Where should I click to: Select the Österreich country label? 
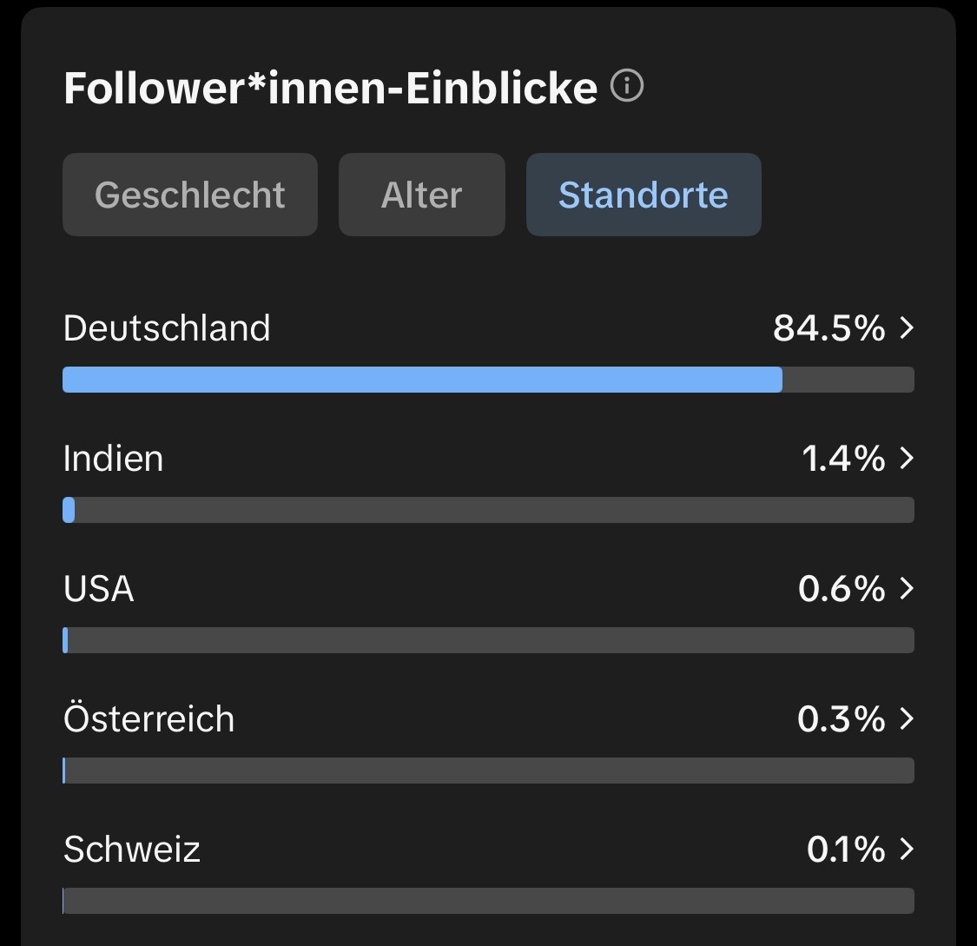pyautogui.click(x=149, y=719)
